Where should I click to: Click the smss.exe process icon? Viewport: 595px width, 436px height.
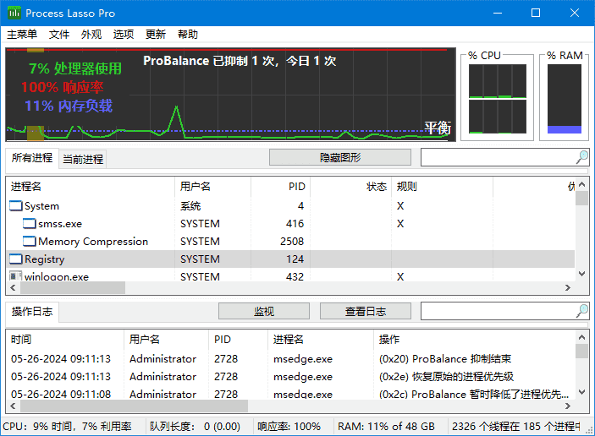(x=30, y=224)
